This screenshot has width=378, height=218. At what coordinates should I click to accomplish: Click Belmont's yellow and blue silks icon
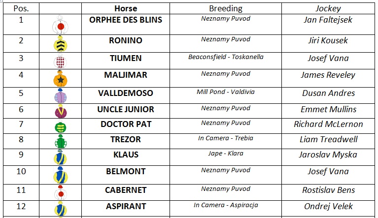pyautogui.click(x=61, y=175)
